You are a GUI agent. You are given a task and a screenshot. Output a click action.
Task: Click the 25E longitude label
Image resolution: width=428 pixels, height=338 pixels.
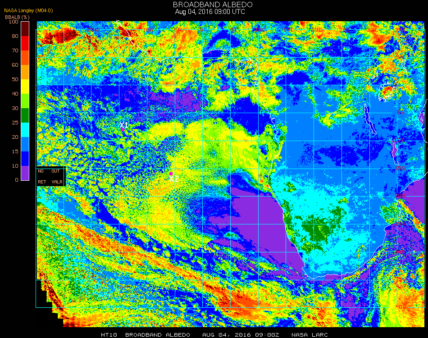[x=345, y=29]
